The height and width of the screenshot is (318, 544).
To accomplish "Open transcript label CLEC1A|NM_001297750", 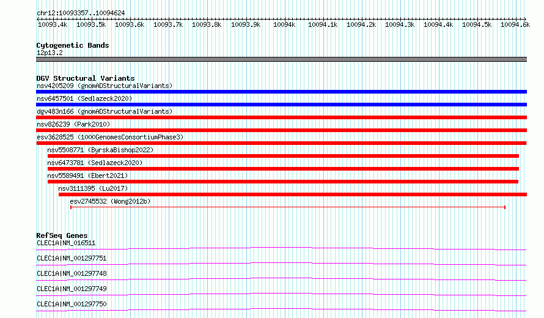I will 72,304.
